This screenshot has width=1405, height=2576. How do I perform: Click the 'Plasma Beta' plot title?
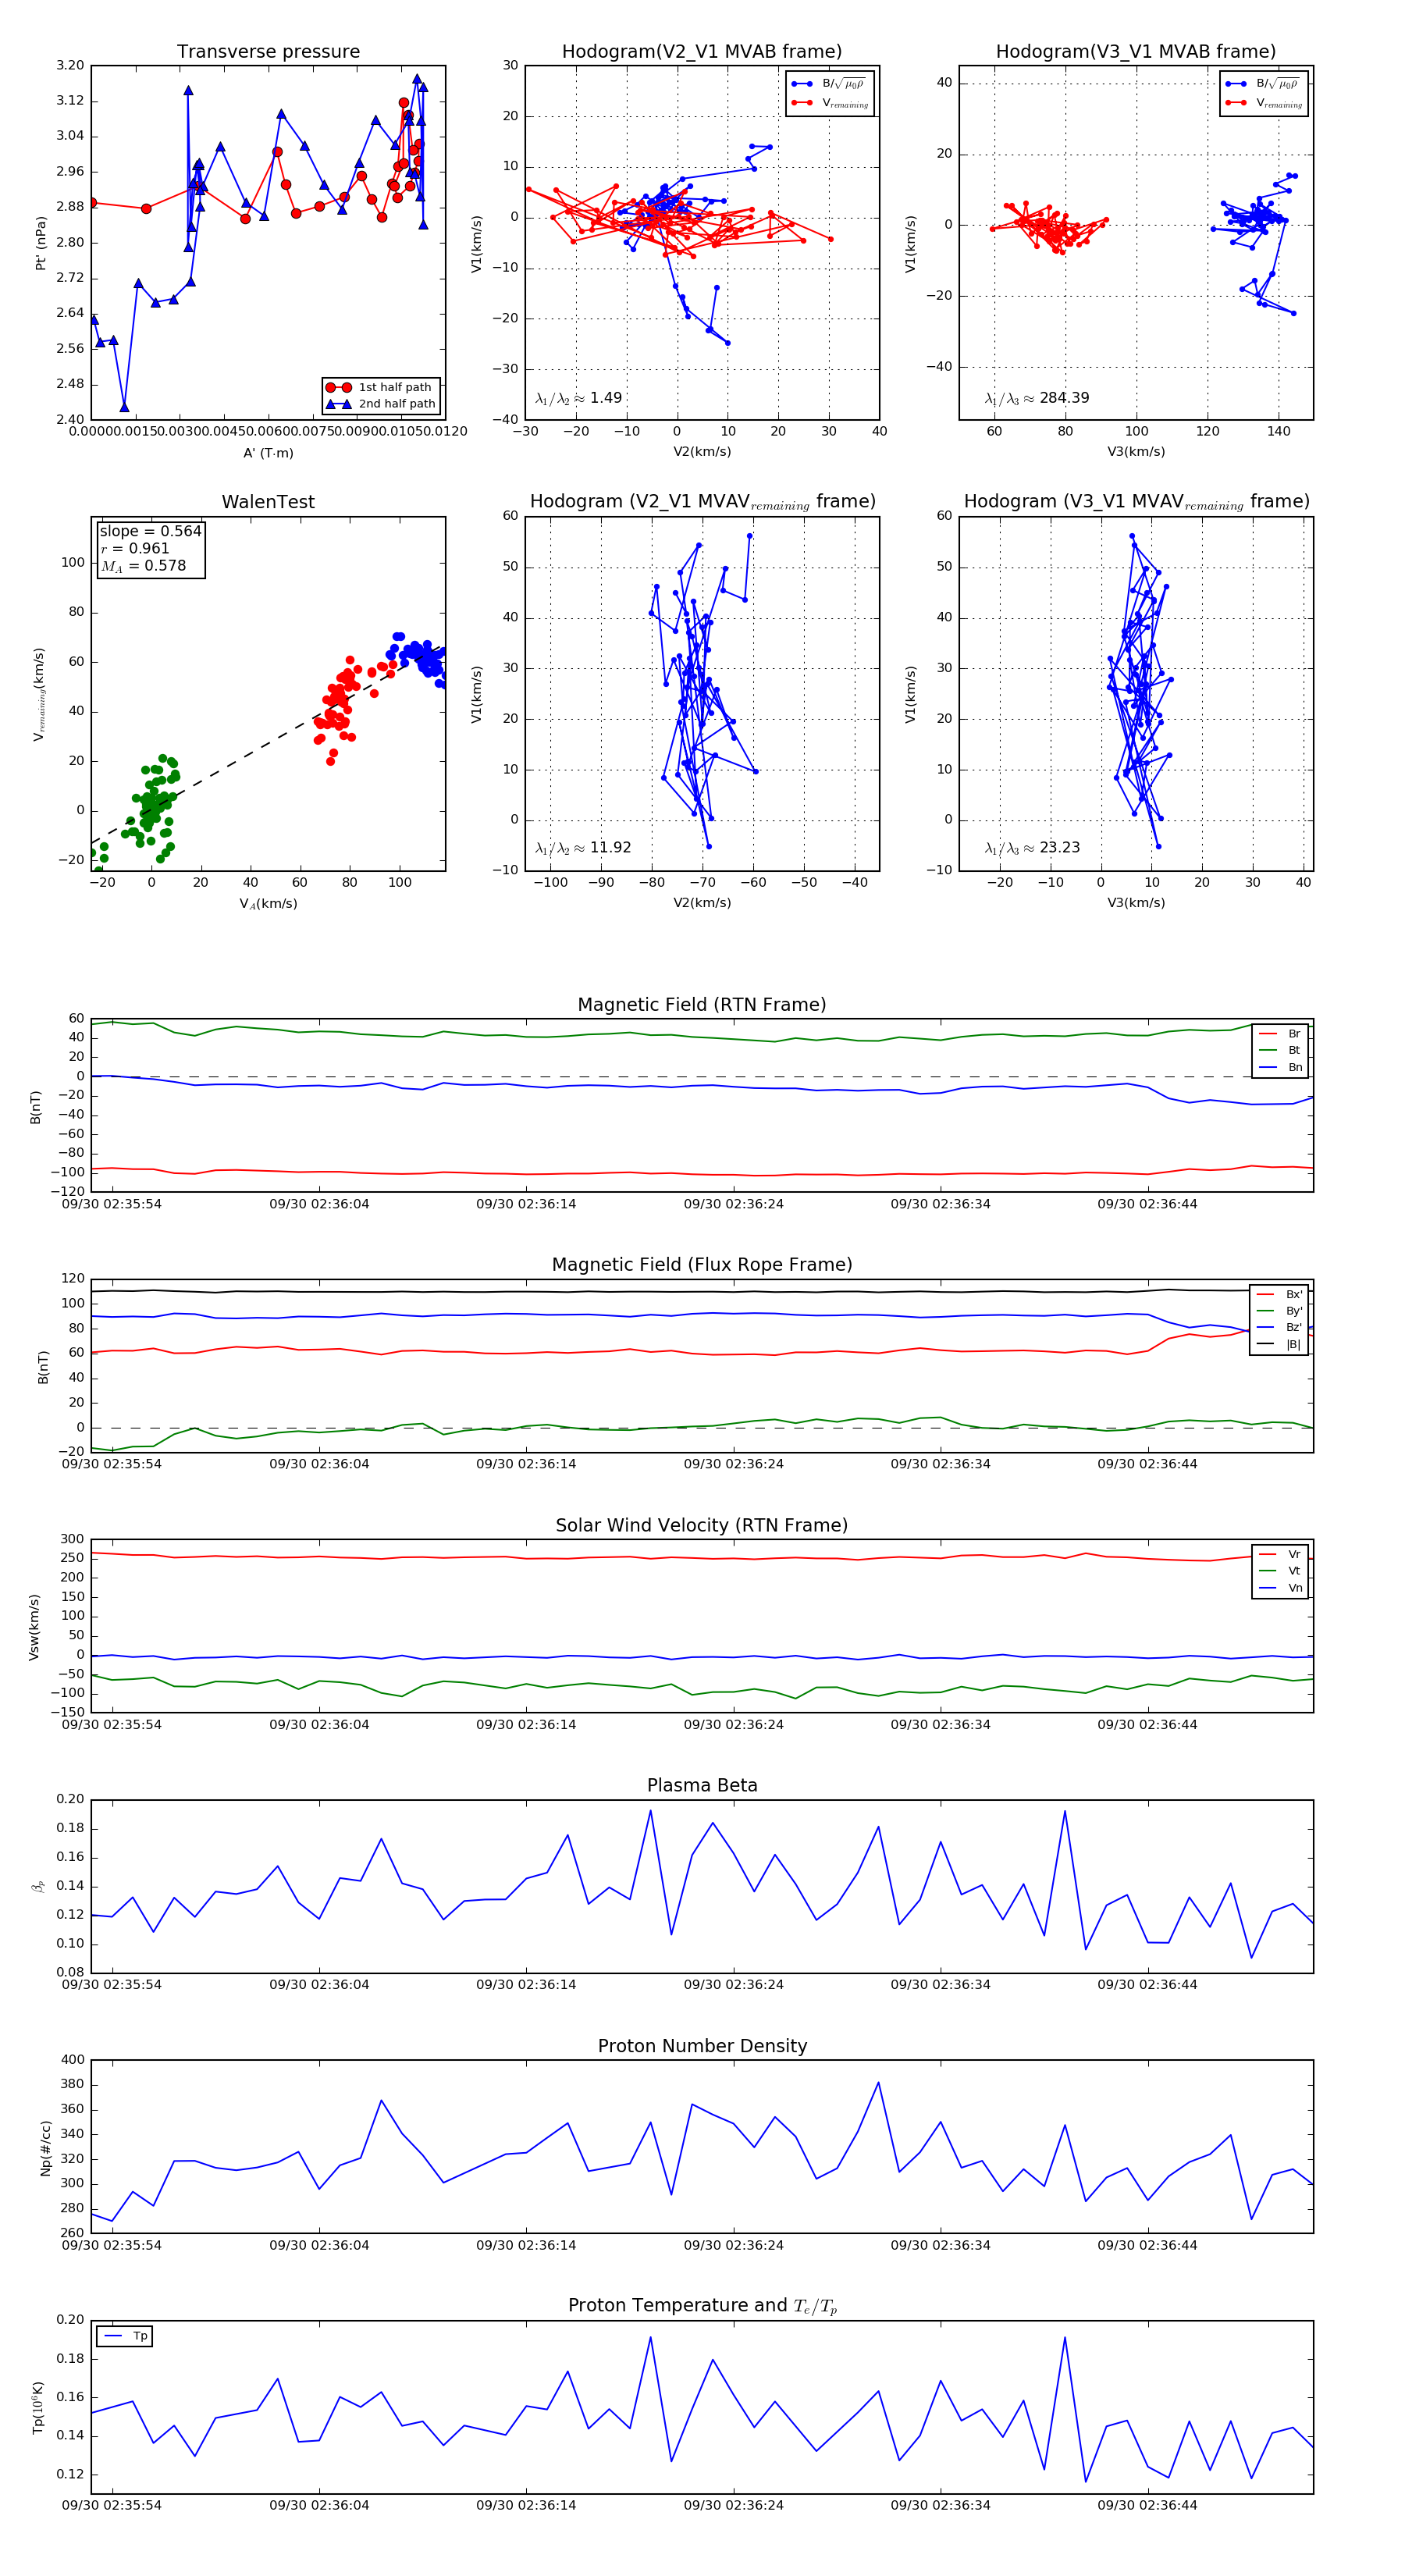point(702,1785)
